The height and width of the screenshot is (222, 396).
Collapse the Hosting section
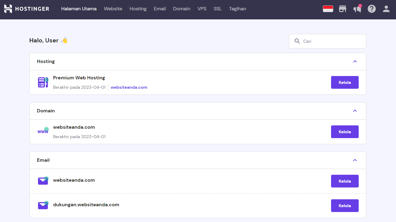tap(355, 61)
